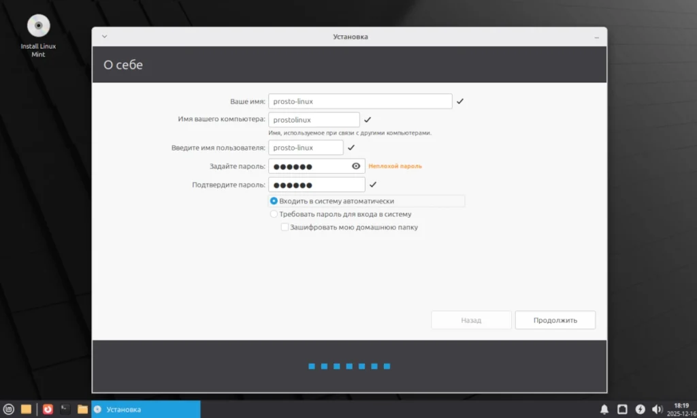Enable 'Зашифровать мою домашнюю папку' checkbox
The height and width of the screenshot is (418, 697).
285,227
